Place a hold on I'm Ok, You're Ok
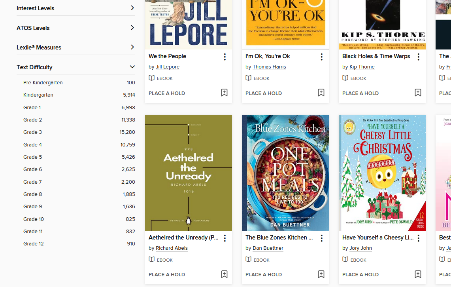 (x=264, y=93)
